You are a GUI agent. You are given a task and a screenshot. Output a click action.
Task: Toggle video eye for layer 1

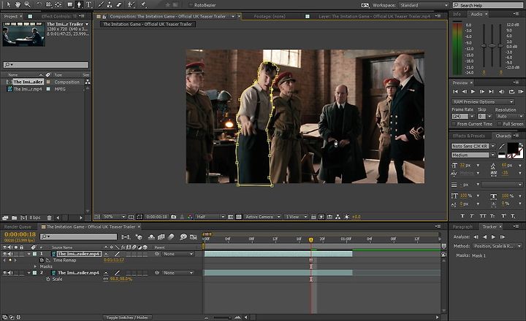(x=4, y=254)
